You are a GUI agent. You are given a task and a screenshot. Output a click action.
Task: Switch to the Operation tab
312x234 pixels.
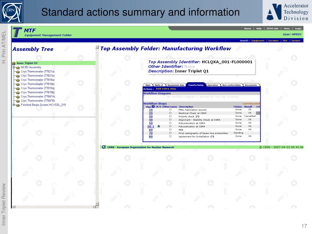213,85
